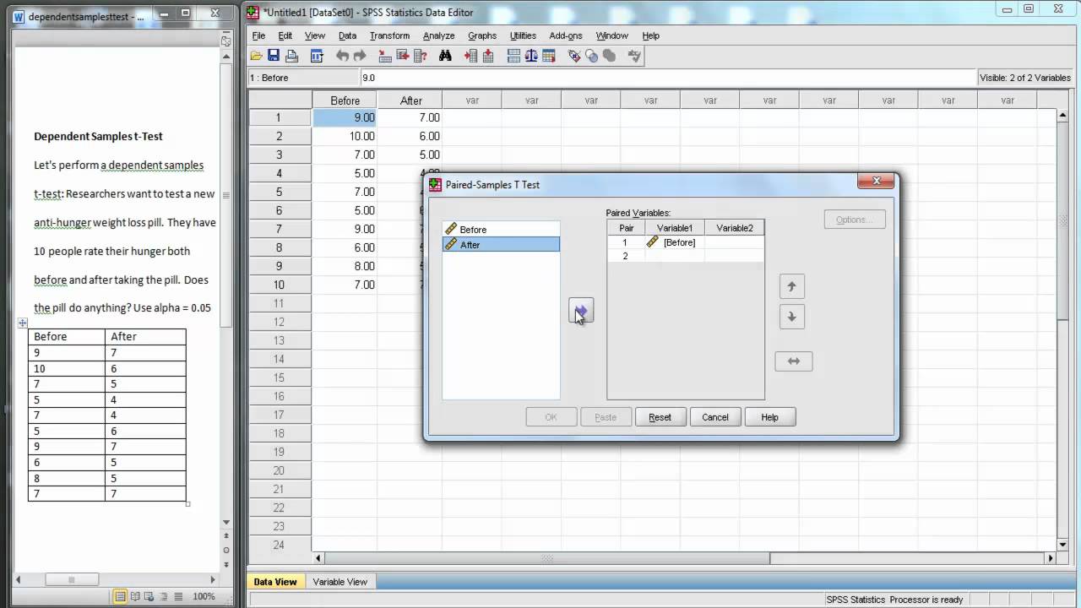The height and width of the screenshot is (608, 1081).
Task: Click the Word Select Browse Object circle button
Action: (225, 550)
